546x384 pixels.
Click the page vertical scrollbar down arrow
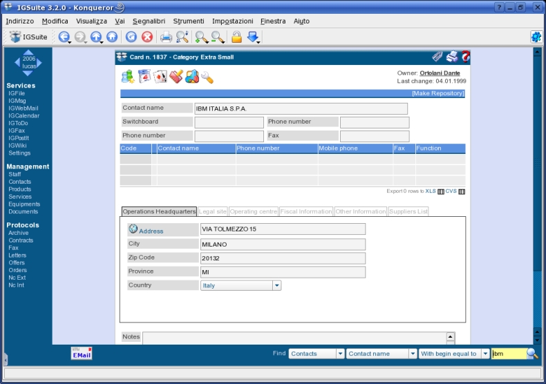(537, 340)
